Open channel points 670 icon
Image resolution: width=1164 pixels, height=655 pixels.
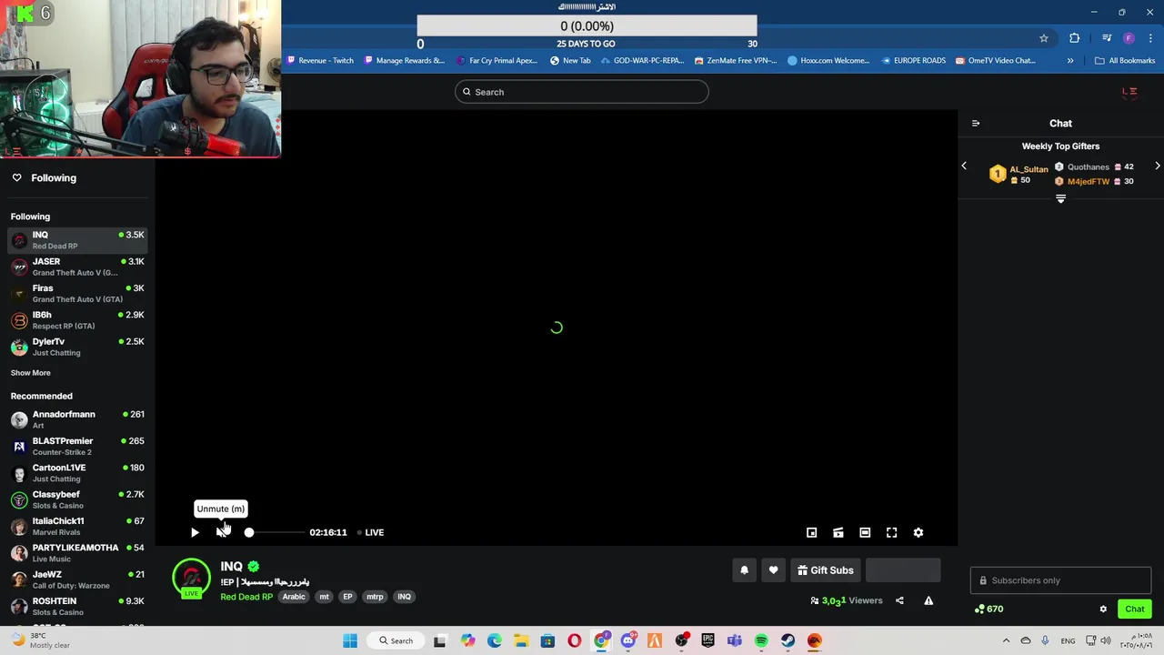[988, 610]
